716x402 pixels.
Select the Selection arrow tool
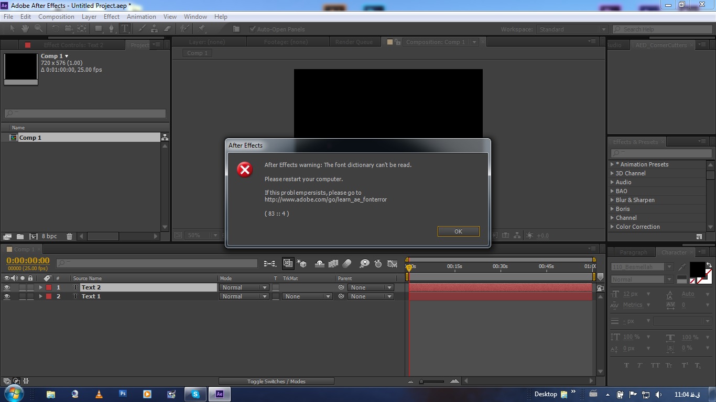pos(12,29)
